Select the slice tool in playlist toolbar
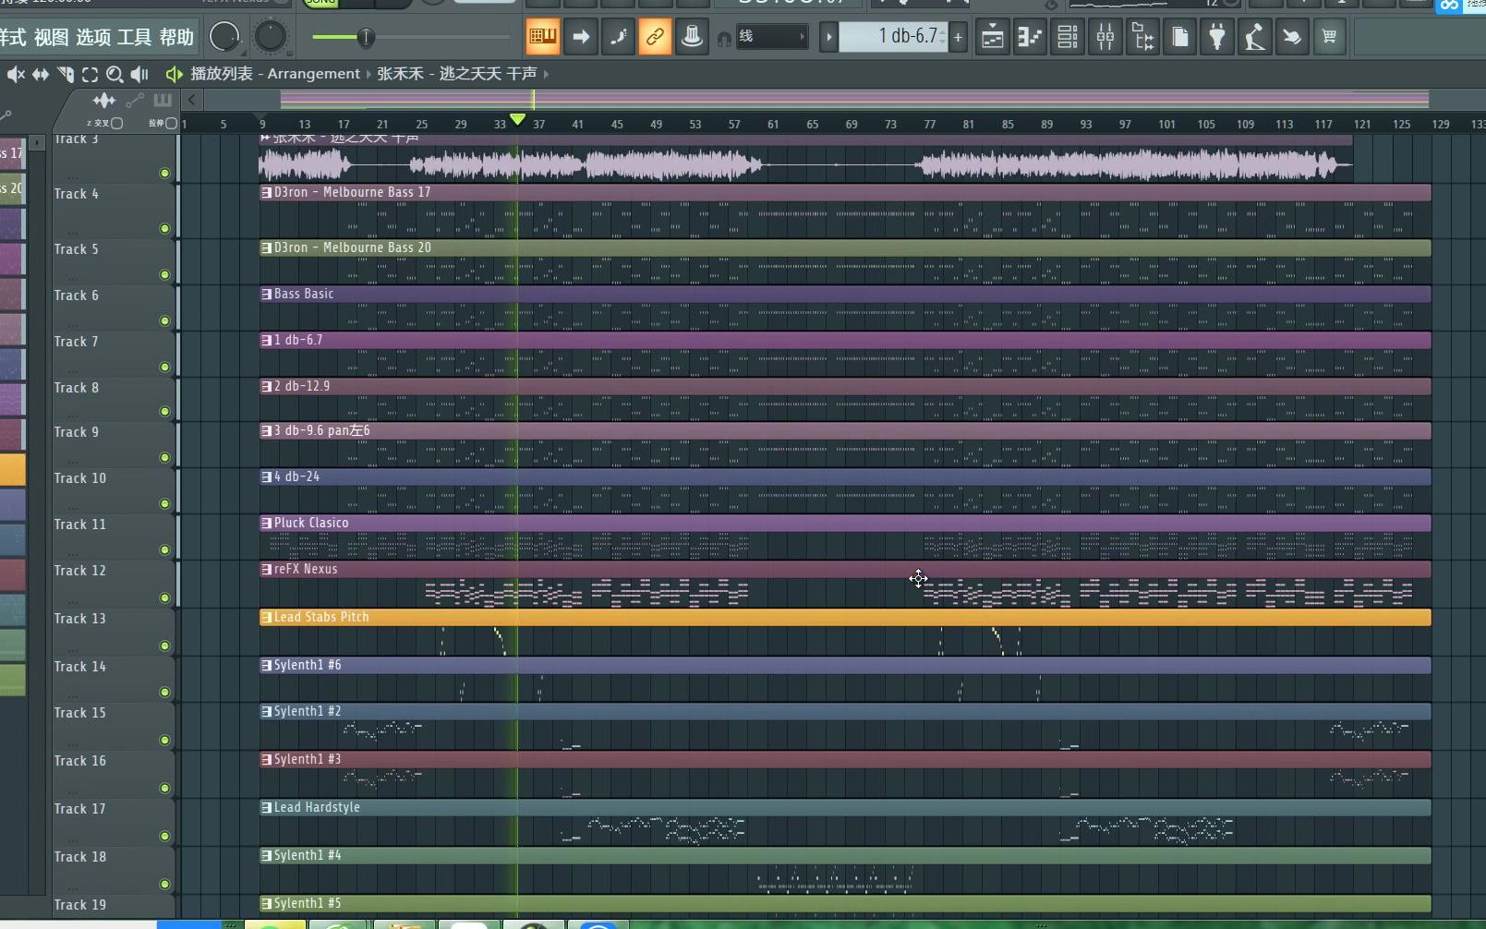Viewport: 1486px width, 929px height. pos(66,74)
